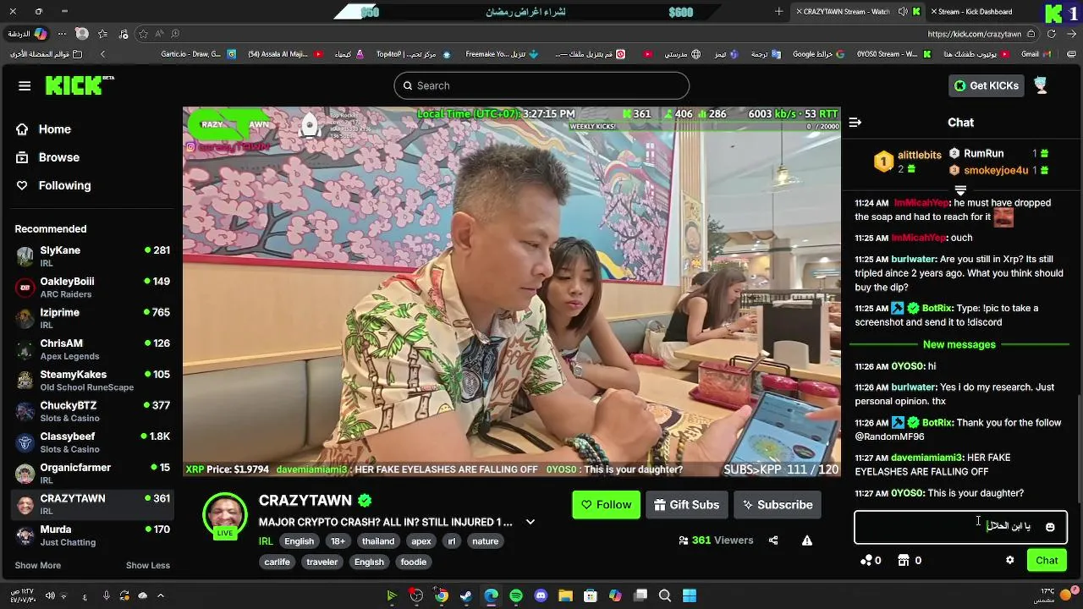
Task: Open SlyKane's recommended channel
Action: (92, 256)
